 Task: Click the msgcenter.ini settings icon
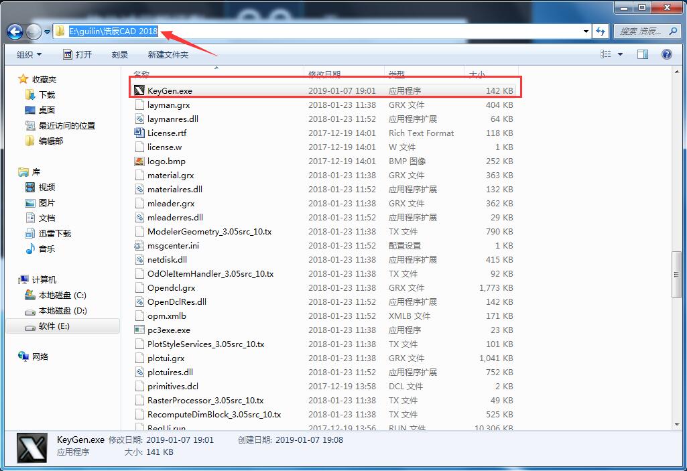[x=139, y=245]
